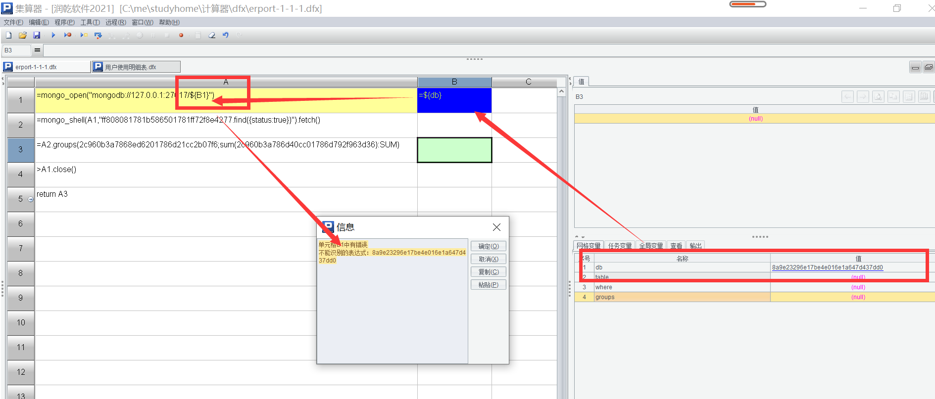Click the (null) value in the B3 panel
Viewport: 935px width, 399px height.
pos(756,119)
